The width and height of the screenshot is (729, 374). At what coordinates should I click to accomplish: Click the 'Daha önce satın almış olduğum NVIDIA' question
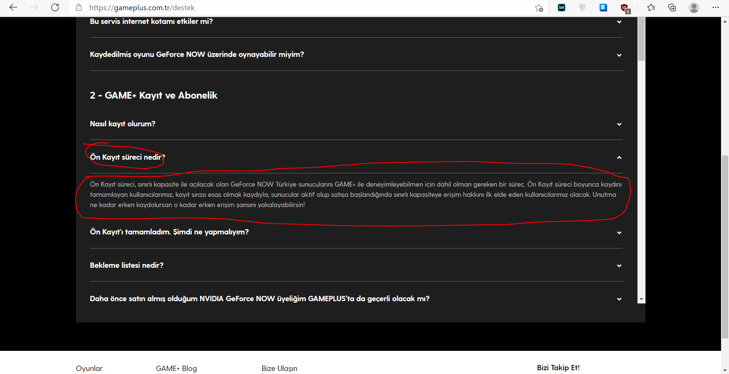pos(260,299)
